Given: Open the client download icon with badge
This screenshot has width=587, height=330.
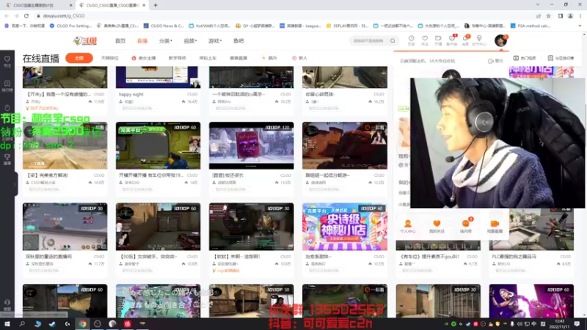Looking at the screenshot, I should (x=452, y=40).
